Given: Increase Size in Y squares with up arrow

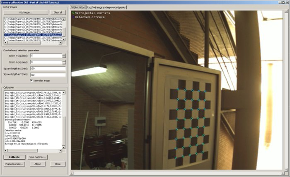Looking at the screenshot, I should click(64, 61).
